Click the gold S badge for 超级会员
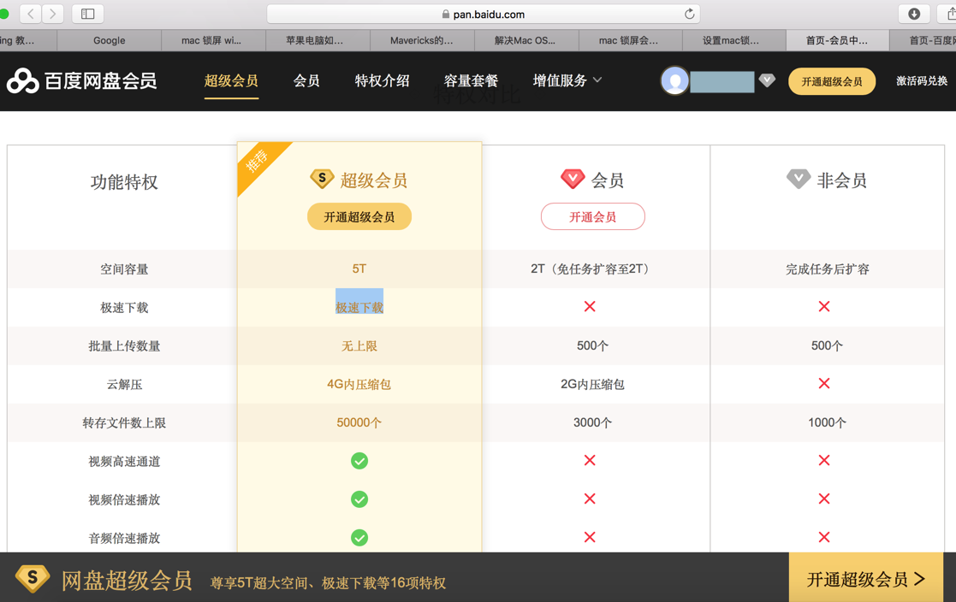 click(321, 179)
